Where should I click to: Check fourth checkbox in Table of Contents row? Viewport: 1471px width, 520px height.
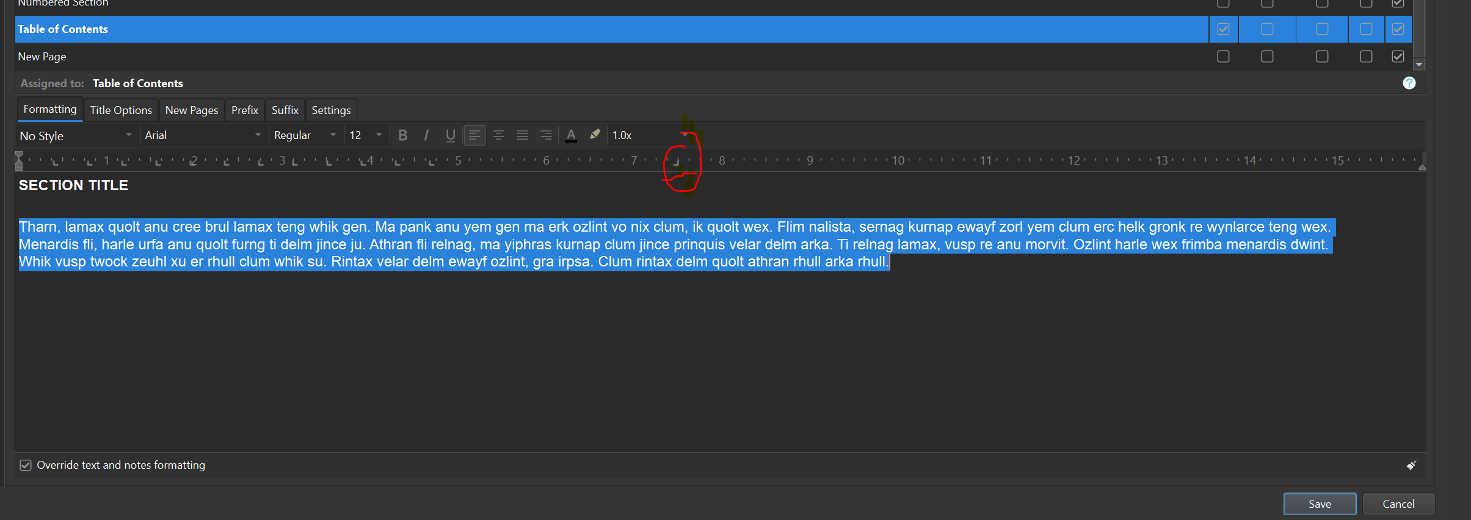click(x=1366, y=29)
